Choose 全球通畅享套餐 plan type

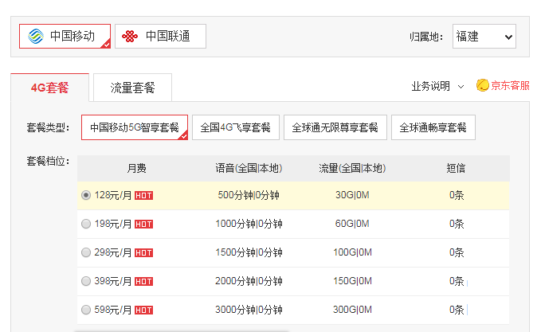pyautogui.click(x=433, y=127)
